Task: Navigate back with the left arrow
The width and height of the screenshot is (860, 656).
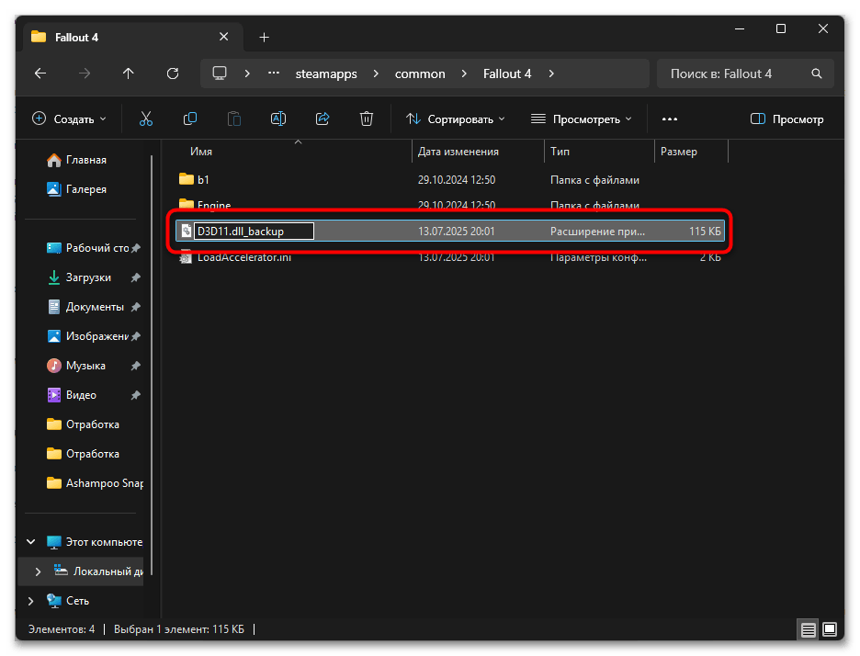Action: tap(40, 74)
